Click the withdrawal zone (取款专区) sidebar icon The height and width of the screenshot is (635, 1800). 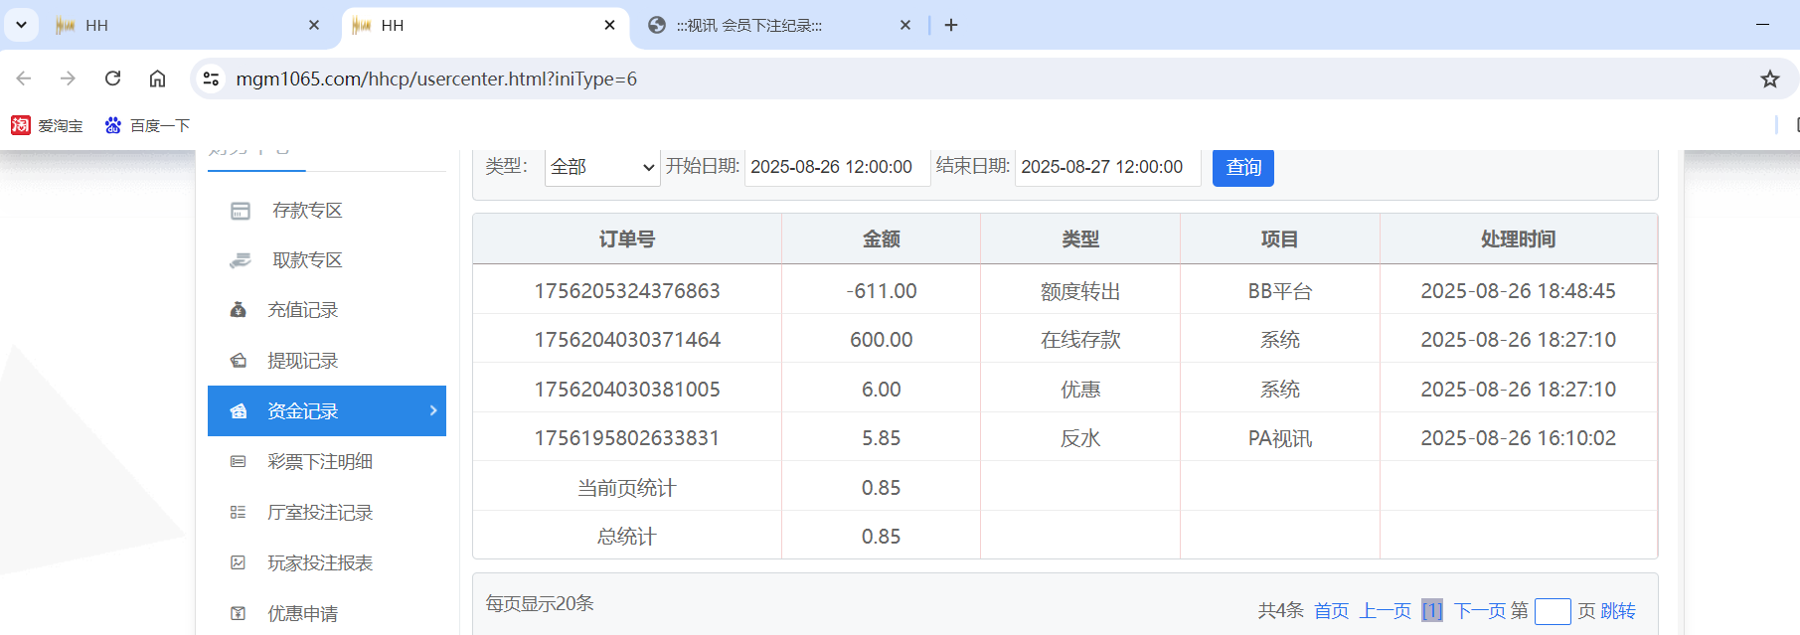pyautogui.click(x=240, y=260)
